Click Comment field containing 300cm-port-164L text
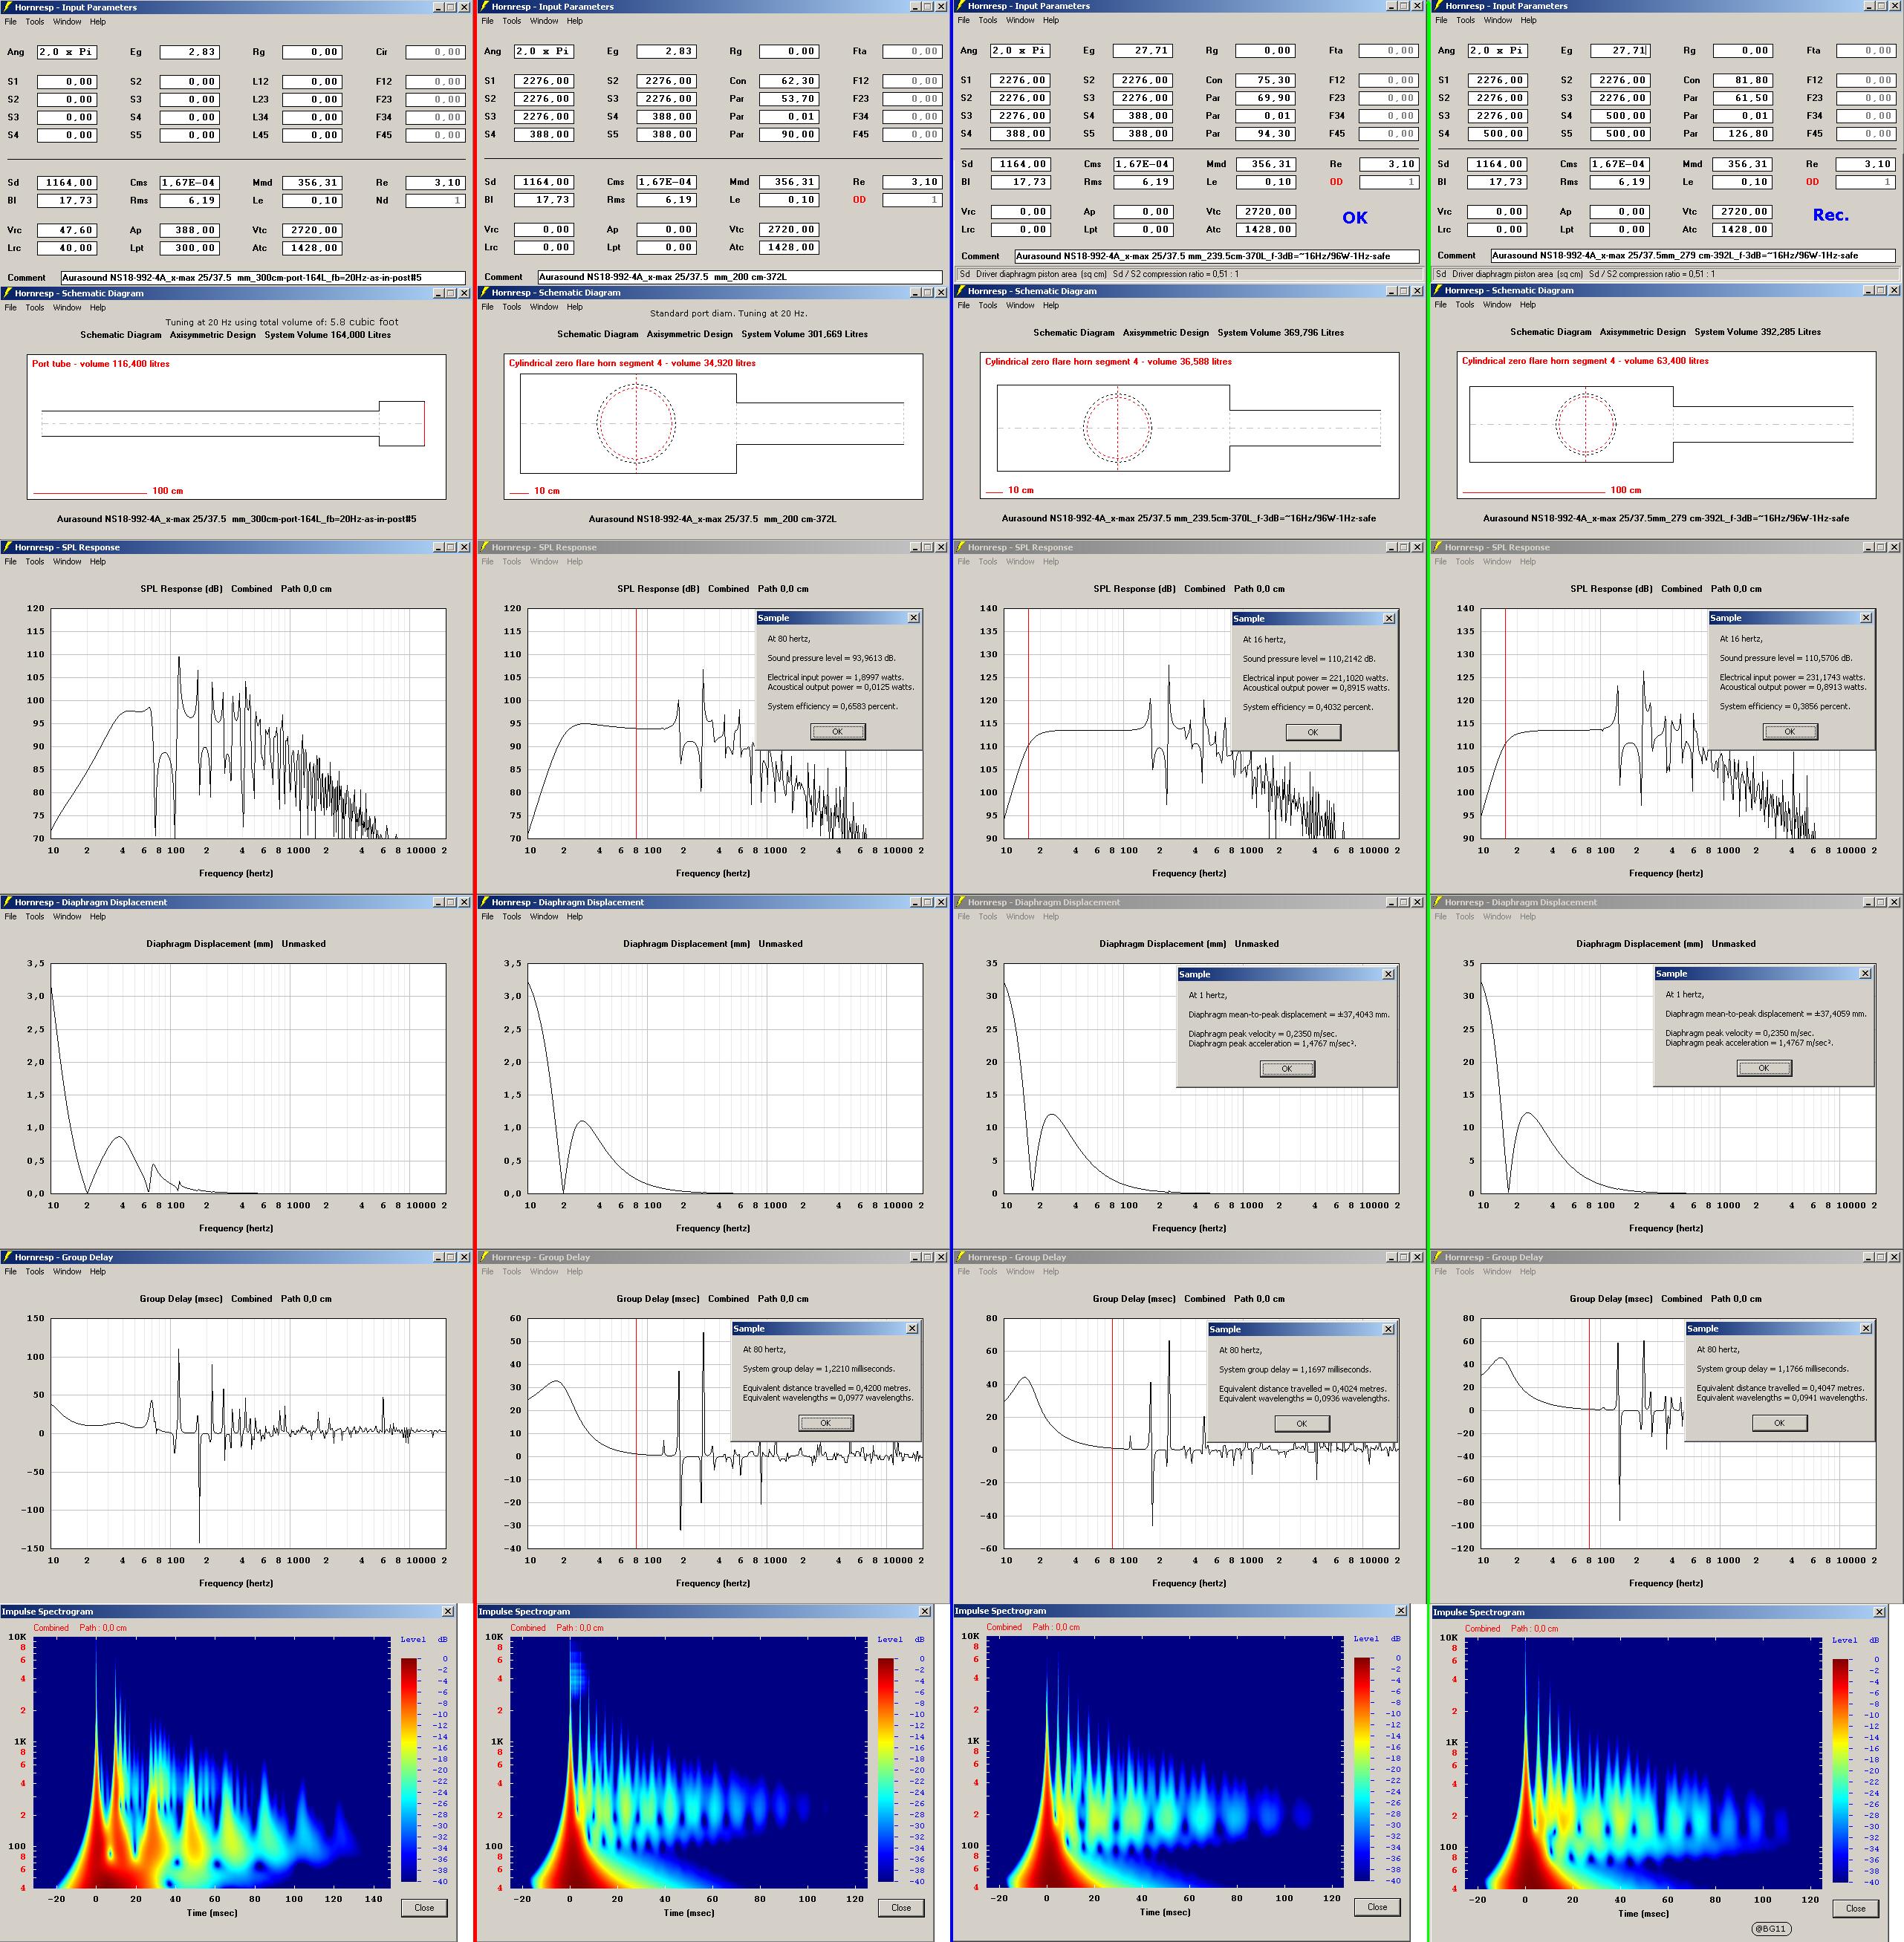Screen dimensions: 1904x1942 tap(263, 278)
